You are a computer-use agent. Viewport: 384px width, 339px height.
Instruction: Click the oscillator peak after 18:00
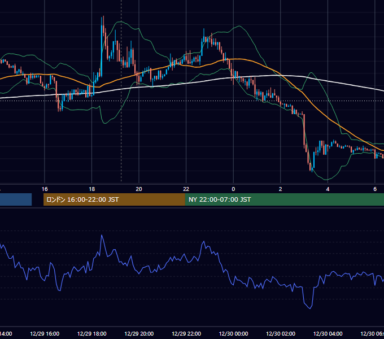tap(102, 236)
